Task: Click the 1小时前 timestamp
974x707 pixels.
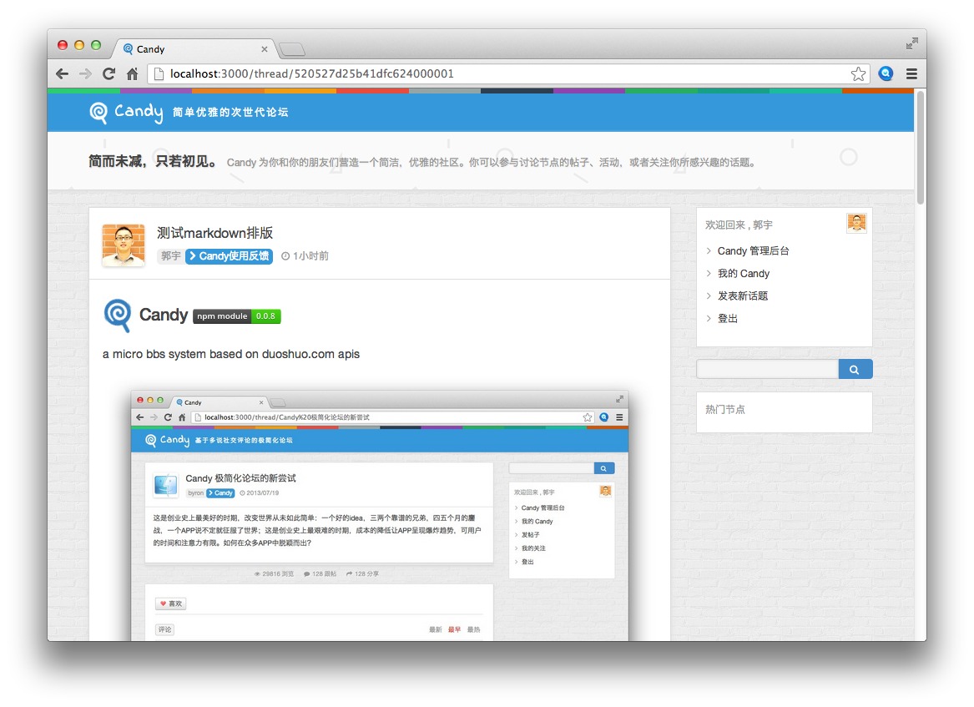Action: point(310,256)
